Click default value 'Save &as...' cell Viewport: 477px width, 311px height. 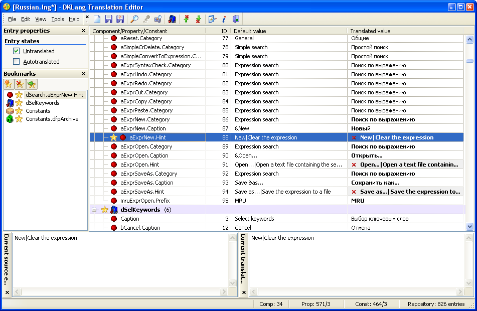tap(289, 183)
